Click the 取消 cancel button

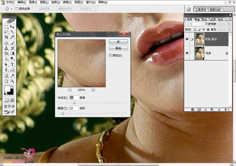coord(119,48)
